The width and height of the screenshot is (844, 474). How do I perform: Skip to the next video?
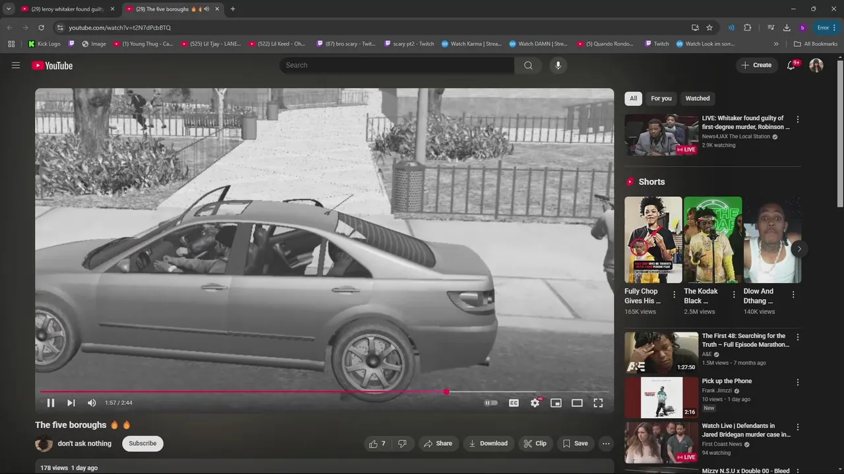(x=71, y=403)
